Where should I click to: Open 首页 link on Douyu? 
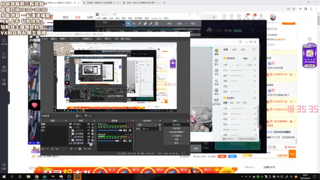66,17
